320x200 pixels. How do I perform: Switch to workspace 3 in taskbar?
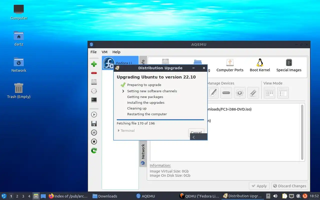(23, 196)
